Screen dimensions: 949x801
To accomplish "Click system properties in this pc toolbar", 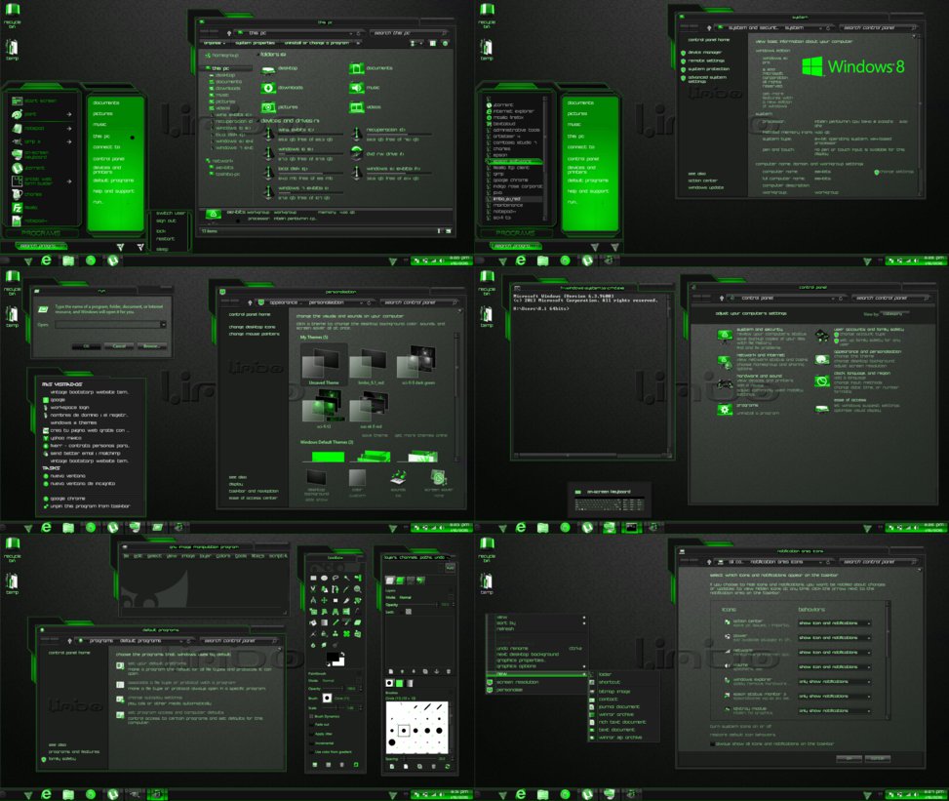I will [x=255, y=44].
